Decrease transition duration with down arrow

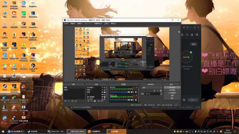point(161,94)
